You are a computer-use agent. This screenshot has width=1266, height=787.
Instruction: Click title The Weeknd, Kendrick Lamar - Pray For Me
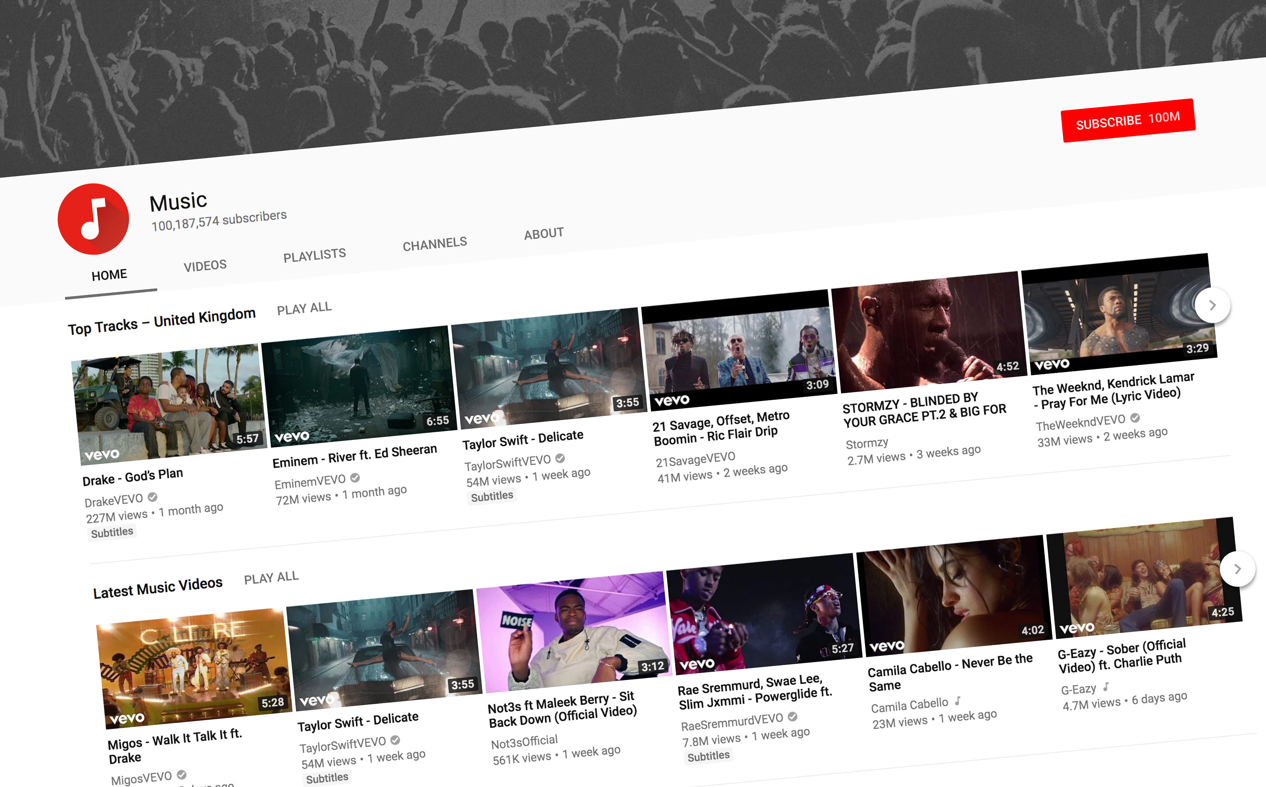1113,390
